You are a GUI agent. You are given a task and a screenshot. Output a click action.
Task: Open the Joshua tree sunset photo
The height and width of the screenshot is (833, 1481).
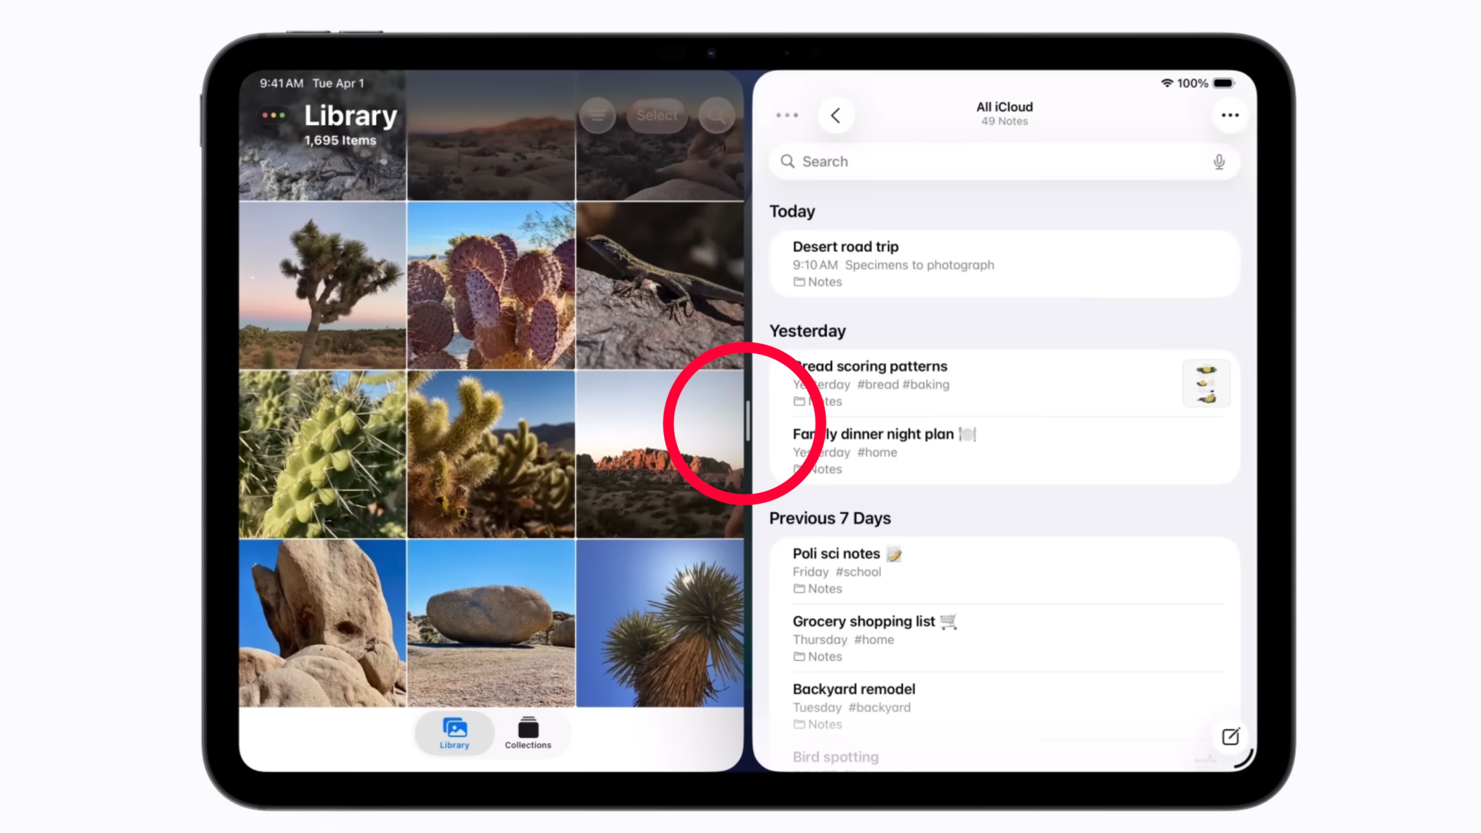tap(323, 285)
